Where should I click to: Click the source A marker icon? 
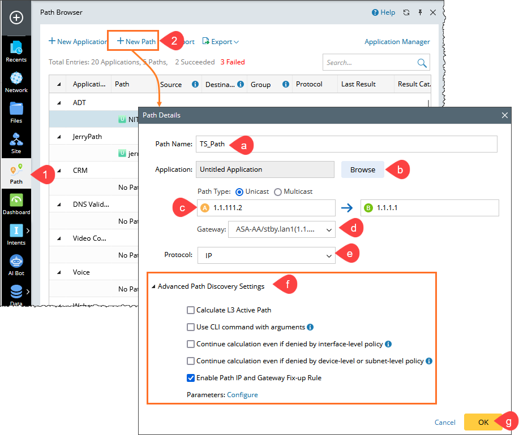(x=205, y=208)
